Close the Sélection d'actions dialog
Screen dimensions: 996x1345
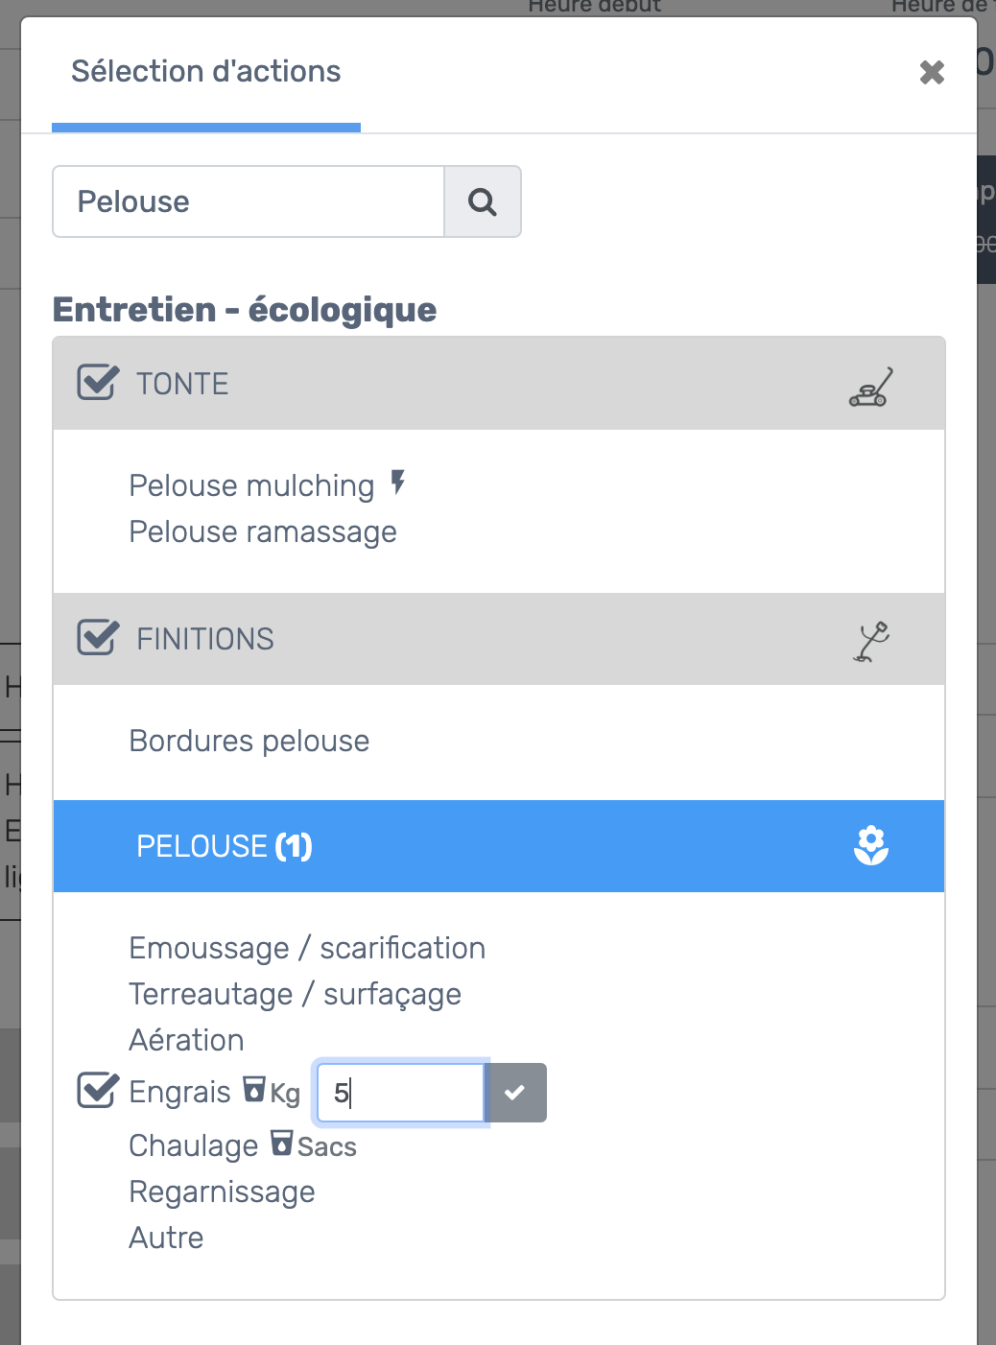pos(932,72)
